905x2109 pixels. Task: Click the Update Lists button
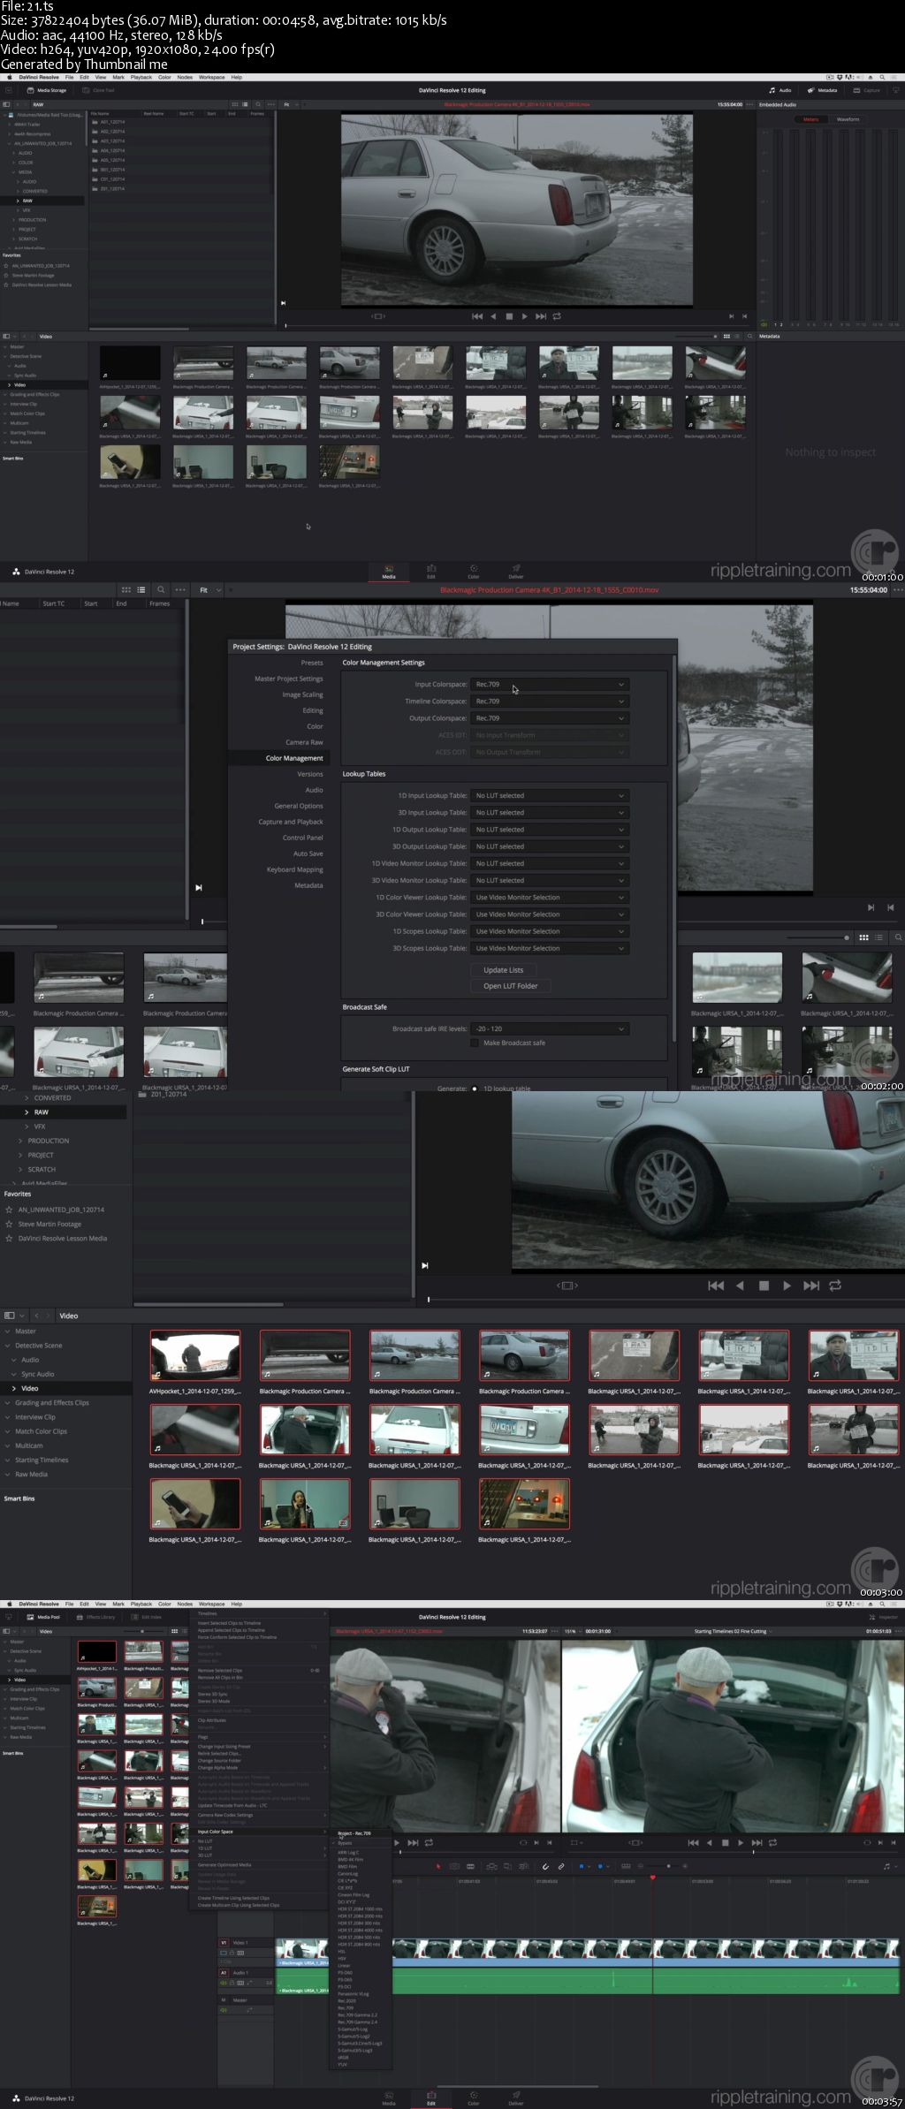click(x=503, y=970)
